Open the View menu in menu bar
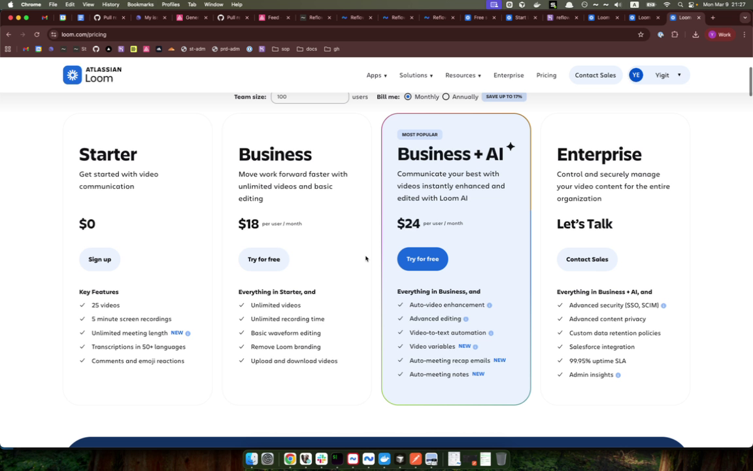This screenshot has width=753, height=471. tap(88, 5)
